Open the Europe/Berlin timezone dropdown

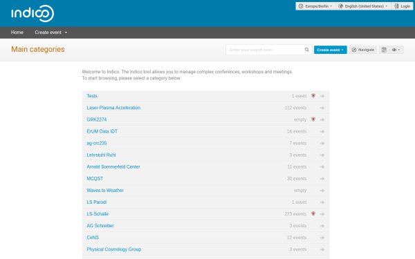coord(315,6)
